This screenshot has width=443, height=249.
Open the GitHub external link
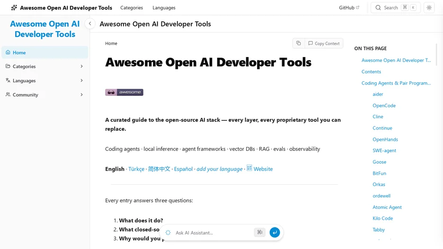point(349,8)
